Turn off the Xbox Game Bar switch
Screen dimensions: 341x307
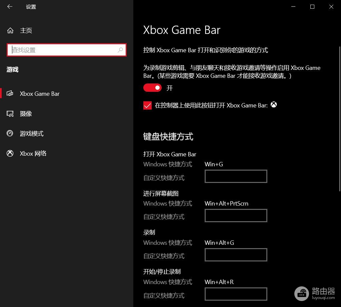click(x=152, y=88)
